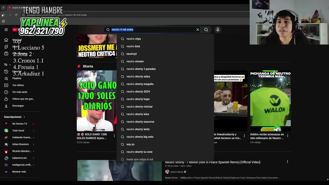Open Arbitro recibe amenazas short title
This screenshot has width=329, height=185.
pos(267,136)
